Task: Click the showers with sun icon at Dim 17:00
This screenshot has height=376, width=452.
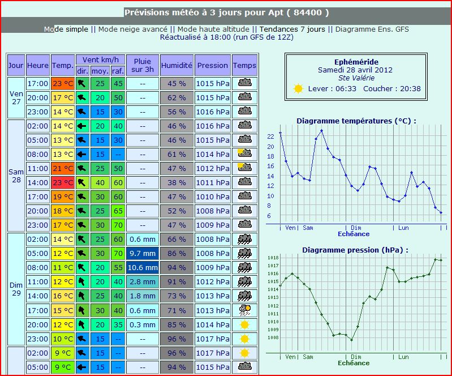Action: 245,310
